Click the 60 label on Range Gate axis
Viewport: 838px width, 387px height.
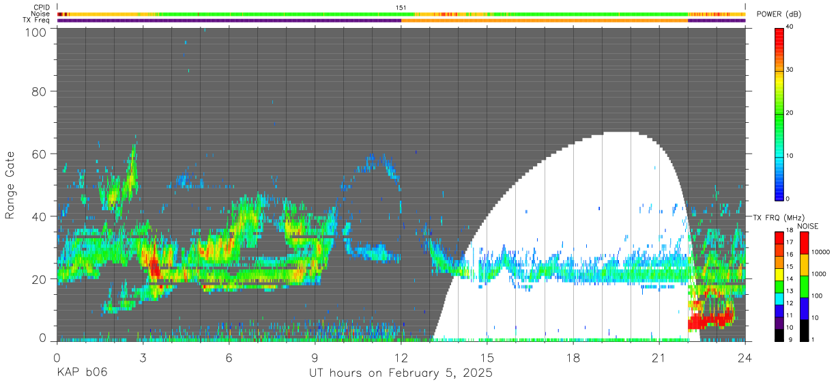pyautogui.click(x=40, y=154)
